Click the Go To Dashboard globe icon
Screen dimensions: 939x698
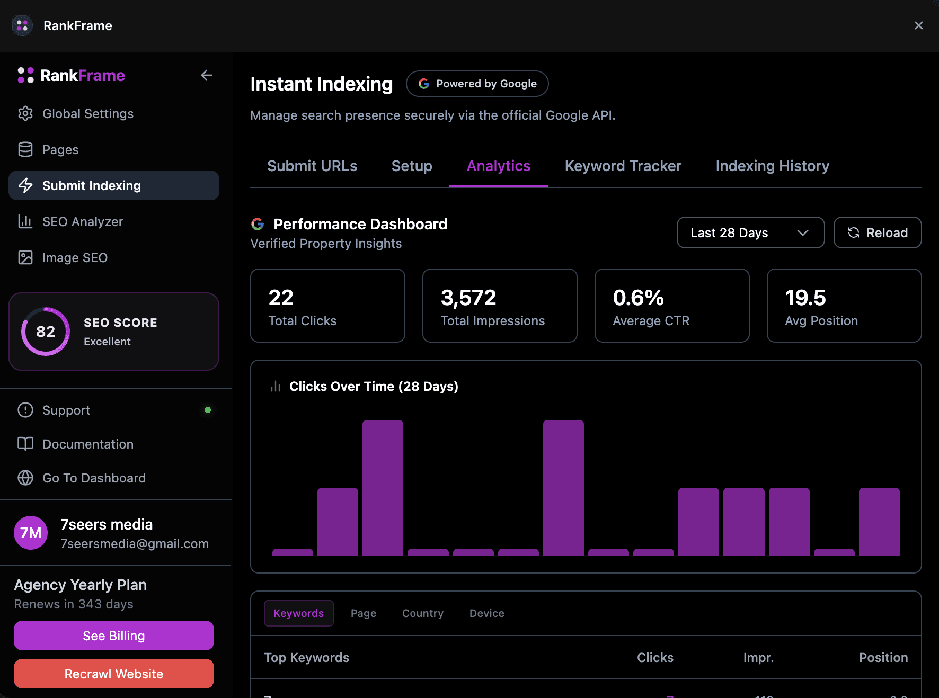pos(25,478)
